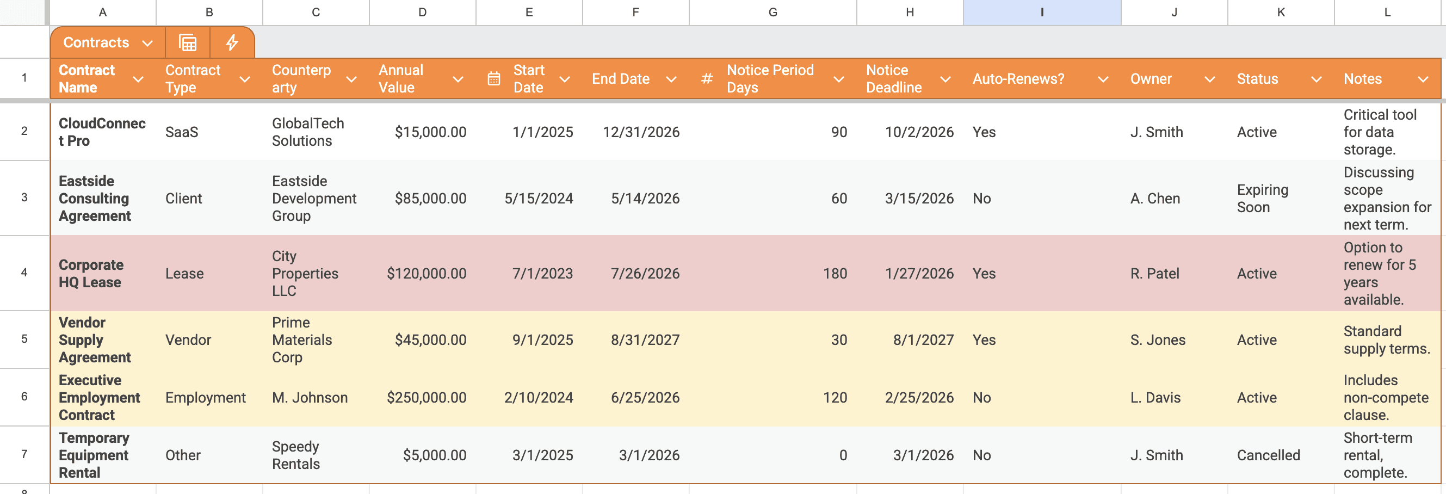The width and height of the screenshot is (1446, 494).
Task: Click the 'Corporate HQ Lease' cell
Action: (x=103, y=273)
